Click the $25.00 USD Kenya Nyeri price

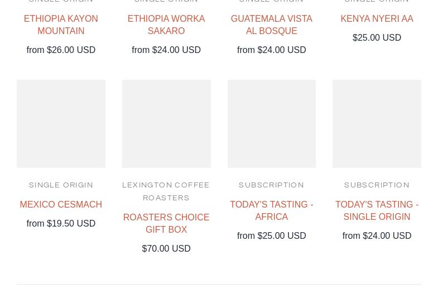377,37
